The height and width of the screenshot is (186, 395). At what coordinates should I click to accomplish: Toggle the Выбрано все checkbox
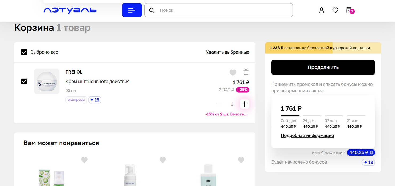coord(24,52)
